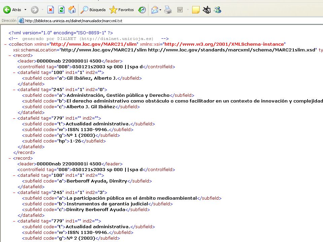Viewport: 323px width, 242px height.
Task: Click the Forward navigation arrow
Action: pyautogui.click(x=35, y=10)
